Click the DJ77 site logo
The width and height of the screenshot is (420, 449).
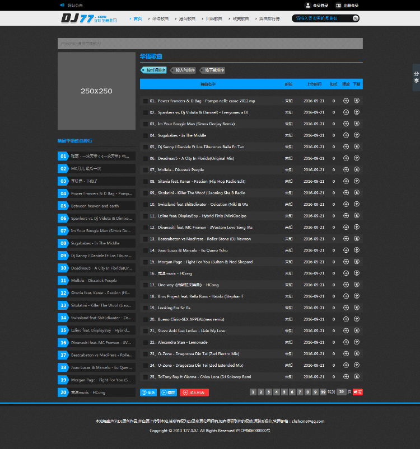coord(89,18)
